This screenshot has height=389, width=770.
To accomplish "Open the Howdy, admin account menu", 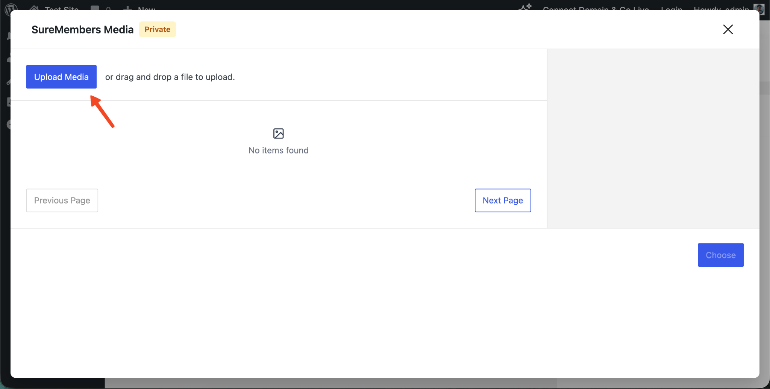I will click(721, 8).
